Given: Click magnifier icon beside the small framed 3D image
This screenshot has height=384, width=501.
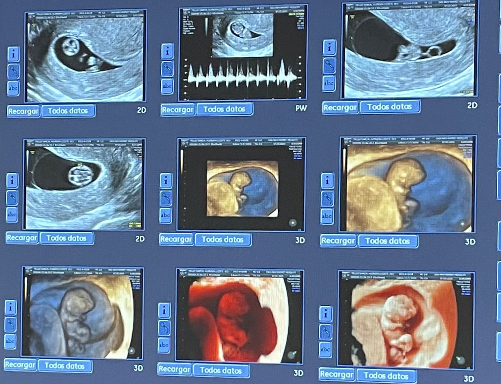Looking at the screenshot, I should coord(166,198).
